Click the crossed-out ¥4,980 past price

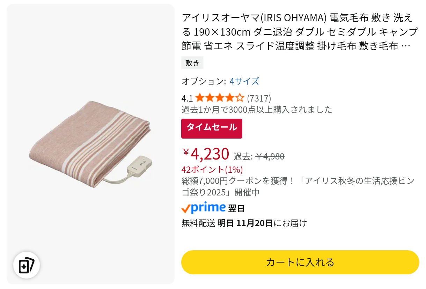[x=270, y=157]
